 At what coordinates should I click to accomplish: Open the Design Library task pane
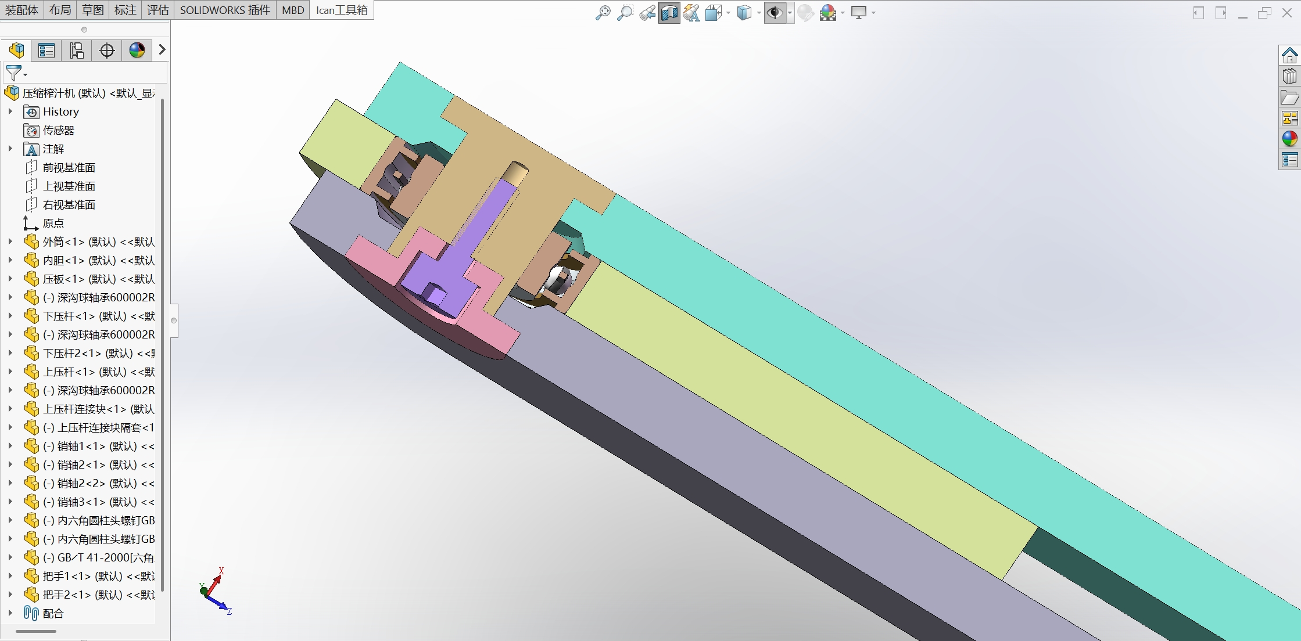pos(1289,77)
